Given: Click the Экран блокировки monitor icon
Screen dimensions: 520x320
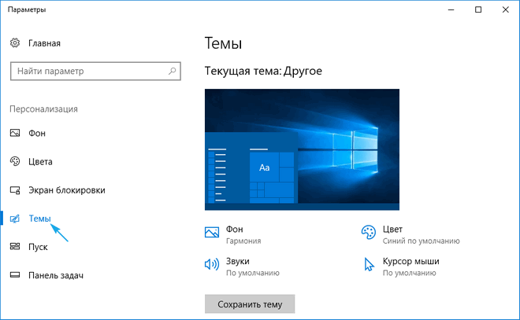Looking at the screenshot, I should [x=15, y=190].
